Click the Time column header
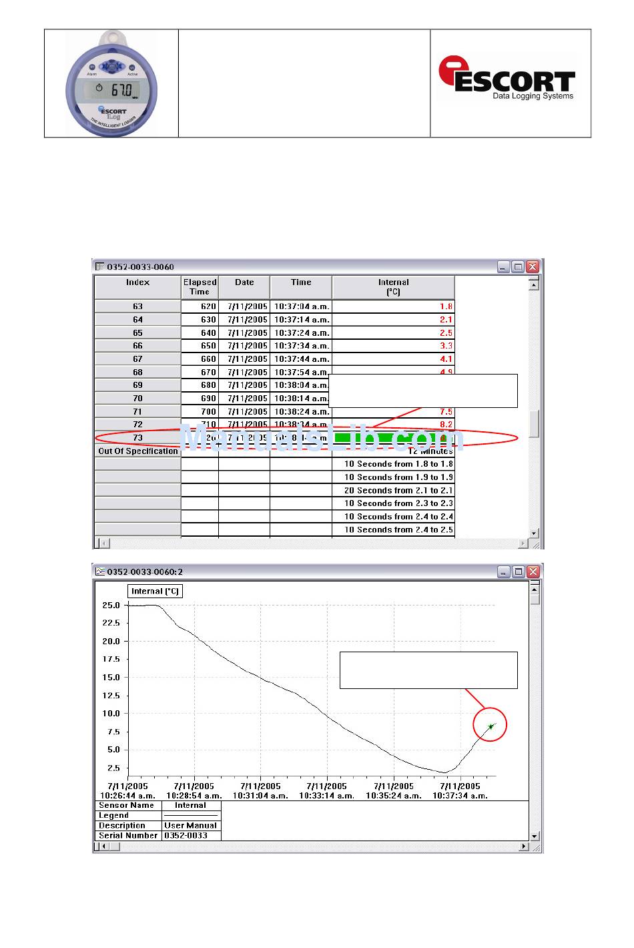Image resolution: width=634 pixels, height=948 pixels. 301,287
